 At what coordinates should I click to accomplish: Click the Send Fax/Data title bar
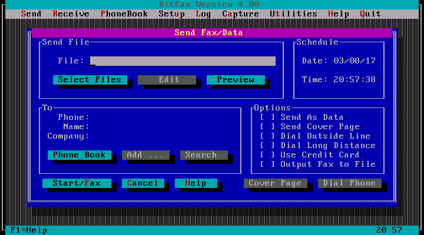coord(212,33)
